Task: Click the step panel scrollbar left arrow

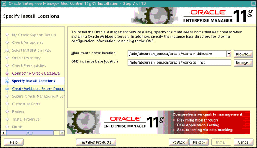Action: (x=4, y=133)
